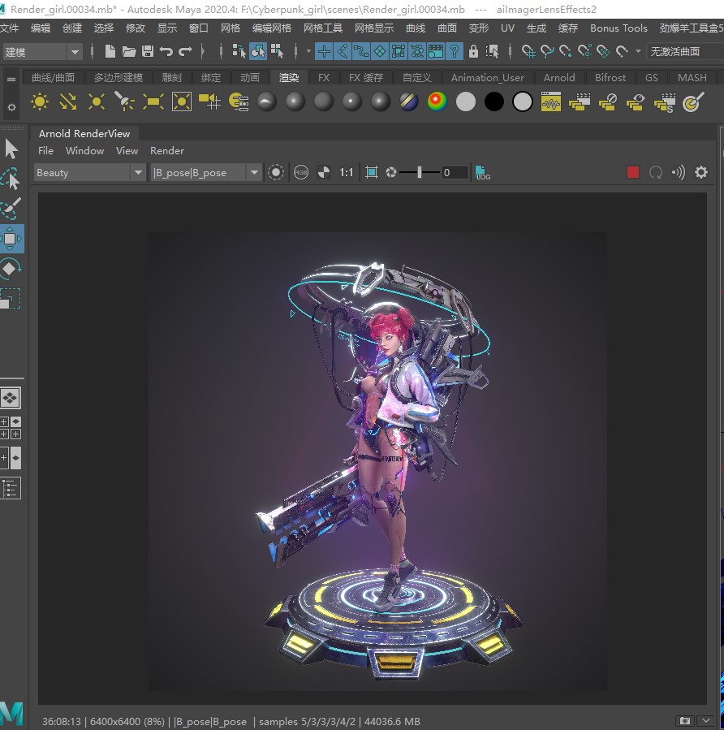This screenshot has height=730, width=724.
Task: Open Arnold RenderView settings gear
Action: pos(701,172)
